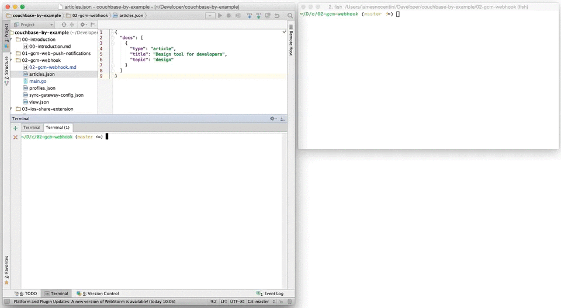Close terminal session with red X
Viewport: 561px width, 308px height.
(x=15, y=137)
